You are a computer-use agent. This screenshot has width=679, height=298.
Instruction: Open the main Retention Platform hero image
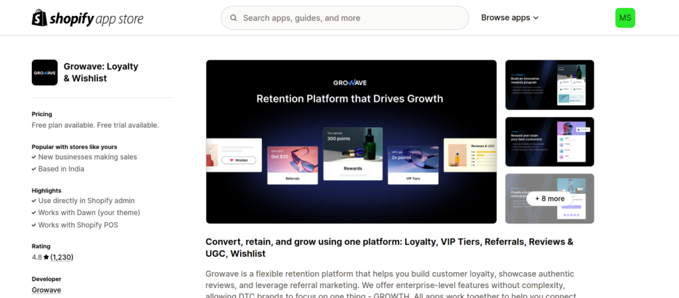point(351,142)
